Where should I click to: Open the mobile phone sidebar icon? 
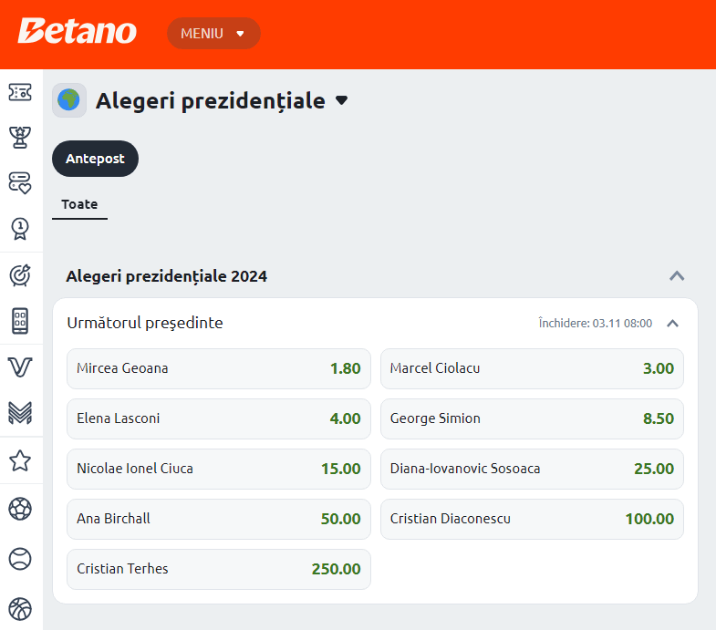(x=20, y=321)
